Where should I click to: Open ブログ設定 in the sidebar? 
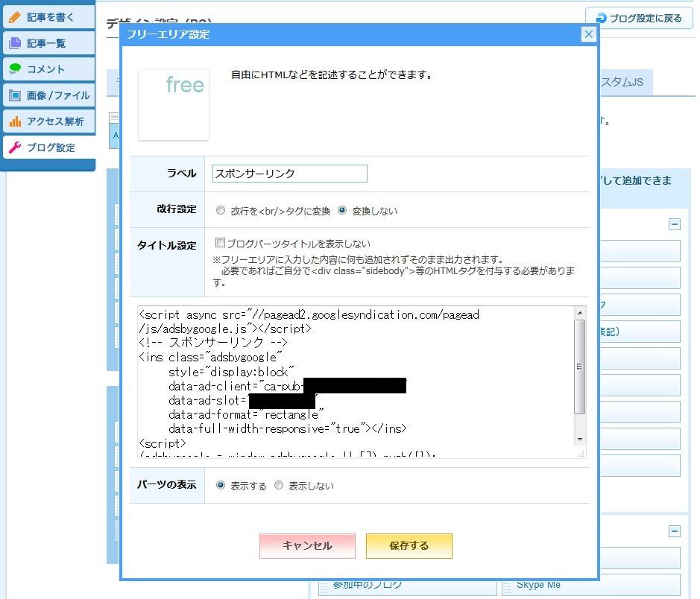click(x=48, y=148)
